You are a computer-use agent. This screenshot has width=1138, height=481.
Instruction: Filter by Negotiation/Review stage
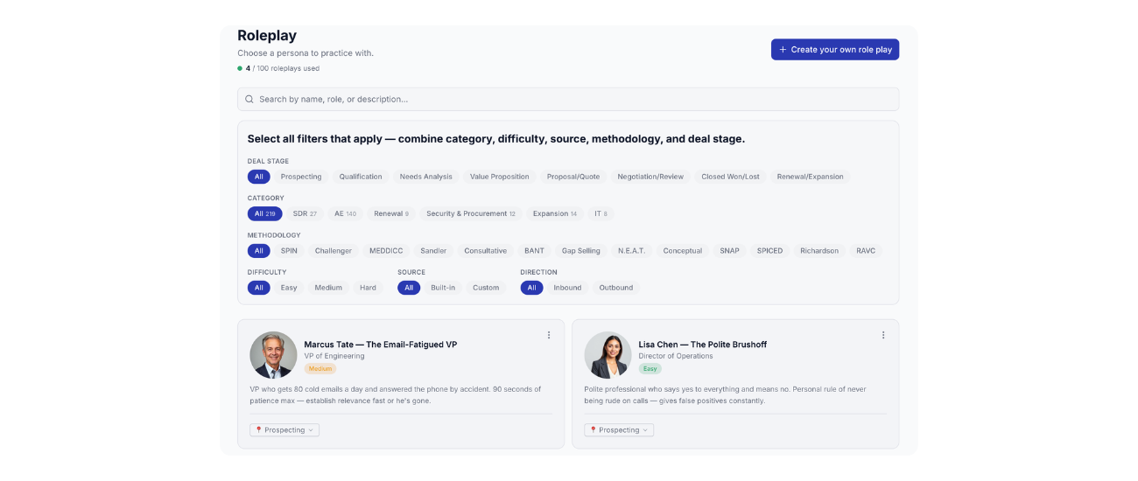(x=650, y=177)
